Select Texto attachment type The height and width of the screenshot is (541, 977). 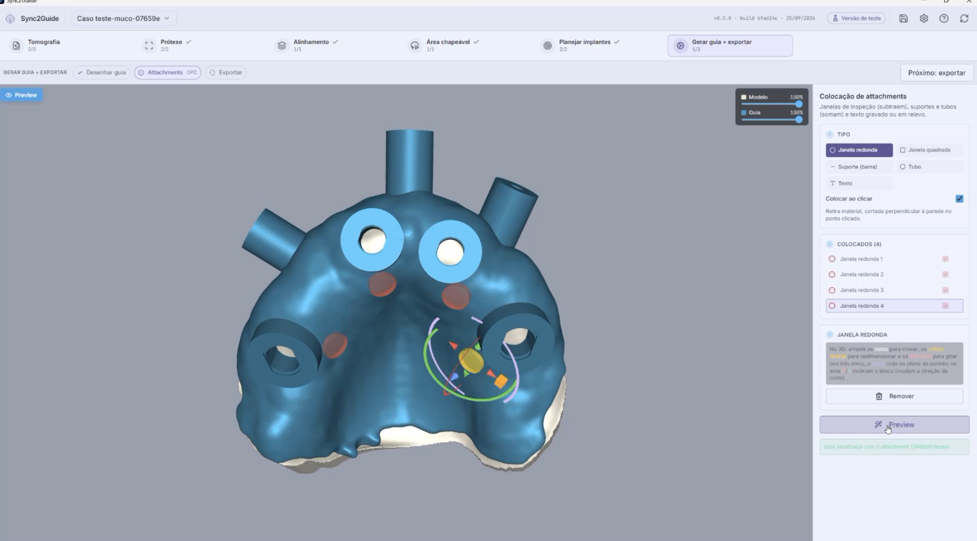point(859,183)
